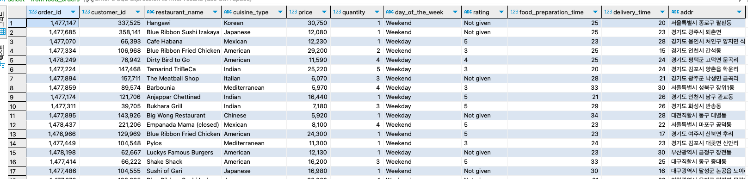Screen dimensions: 748x179
Task: Select the Bukhara Grill cell
Action: click(182, 106)
